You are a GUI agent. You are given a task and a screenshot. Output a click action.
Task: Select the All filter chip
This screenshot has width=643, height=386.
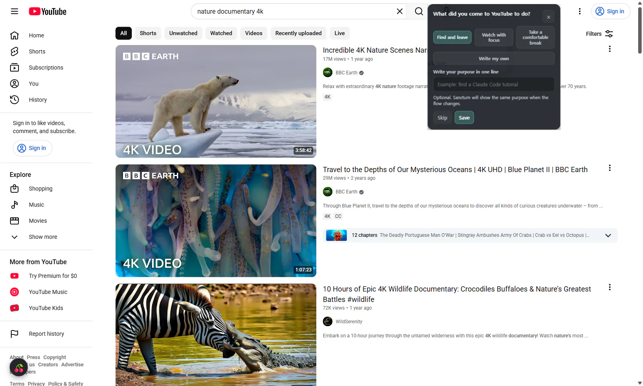click(123, 33)
